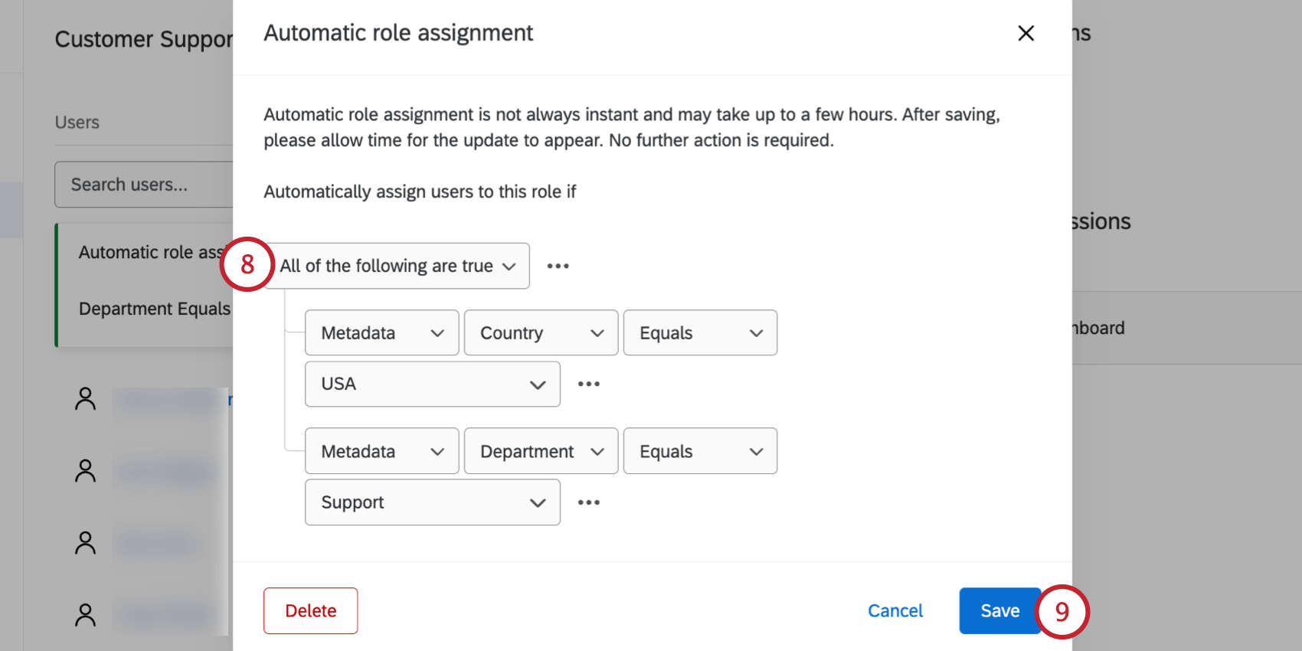This screenshot has width=1302, height=651.
Task: Click three-dot menu beside Support value
Action: 588,502
